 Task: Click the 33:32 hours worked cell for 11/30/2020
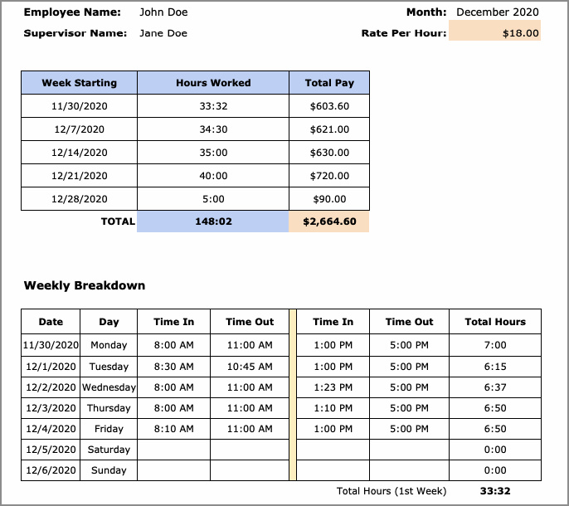coord(213,106)
